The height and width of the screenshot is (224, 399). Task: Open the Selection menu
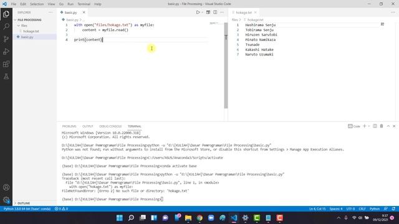tap(37, 4)
